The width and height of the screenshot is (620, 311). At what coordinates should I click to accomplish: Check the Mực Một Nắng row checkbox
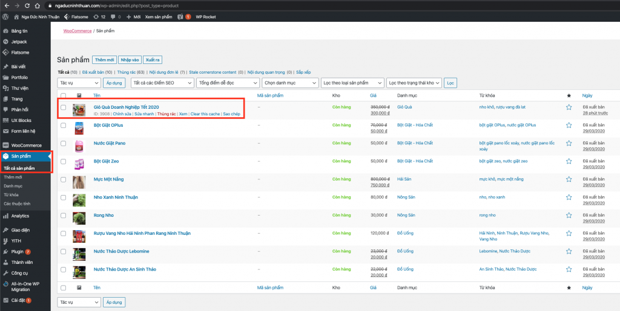tap(63, 179)
